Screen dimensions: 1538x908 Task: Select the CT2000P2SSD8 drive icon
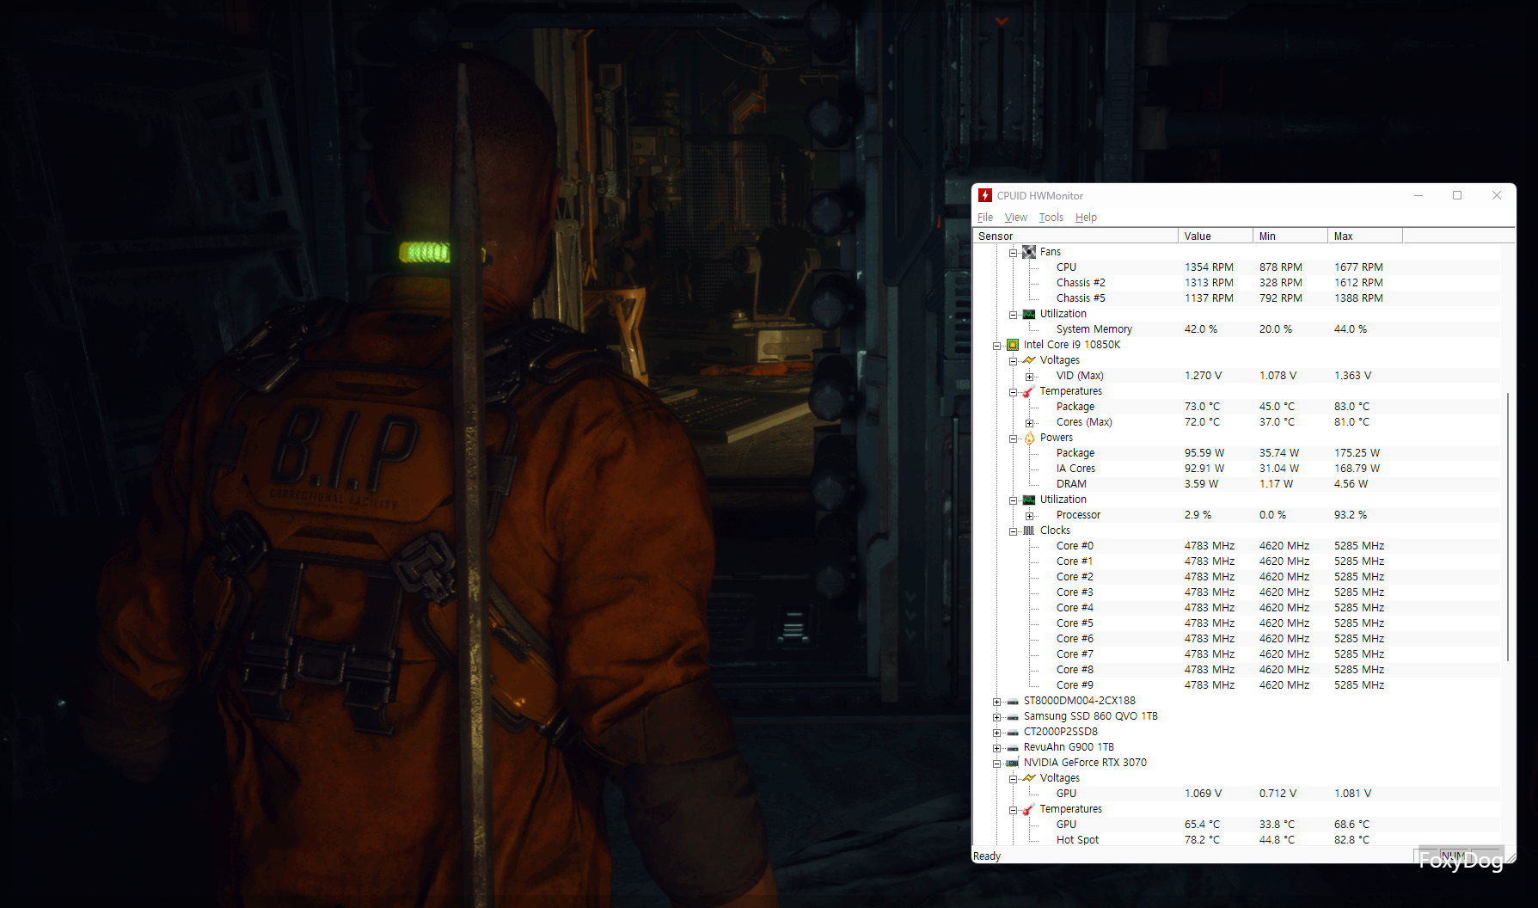[1013, 733]
